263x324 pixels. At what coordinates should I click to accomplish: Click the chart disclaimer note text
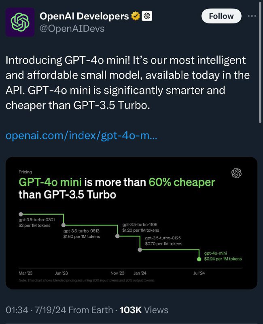[85, 279]
